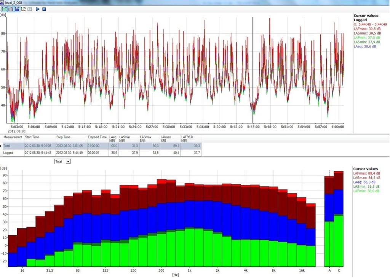Click the LAFmin 30,0 dB spectrum legend entry
Screen dimensions: 390x278
click(366, 191)
